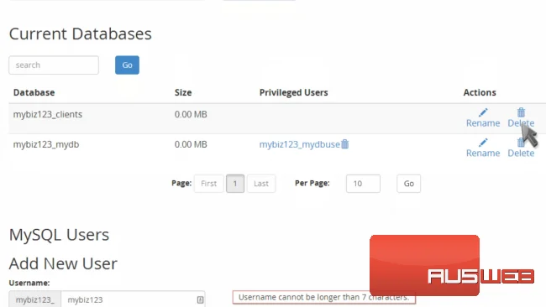
Task: Rename the mybiz123_mydb database
Action: coord(483,153)
